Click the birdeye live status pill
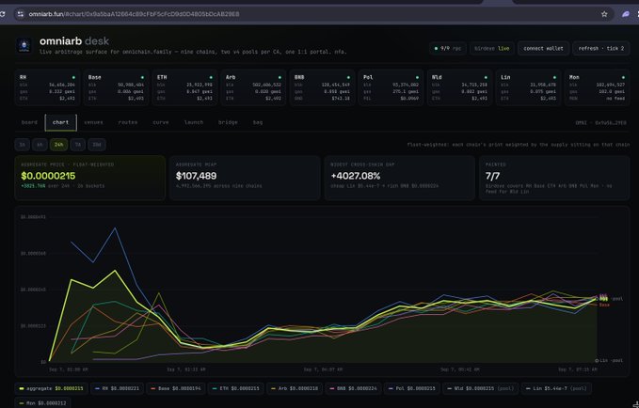 tap(492, 49)
